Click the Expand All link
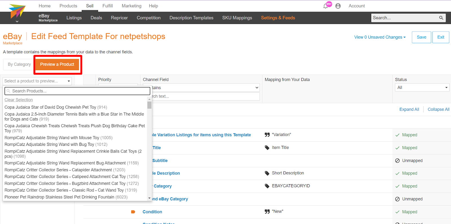Viewport: 451px width, 224px height. coord(409,109)
